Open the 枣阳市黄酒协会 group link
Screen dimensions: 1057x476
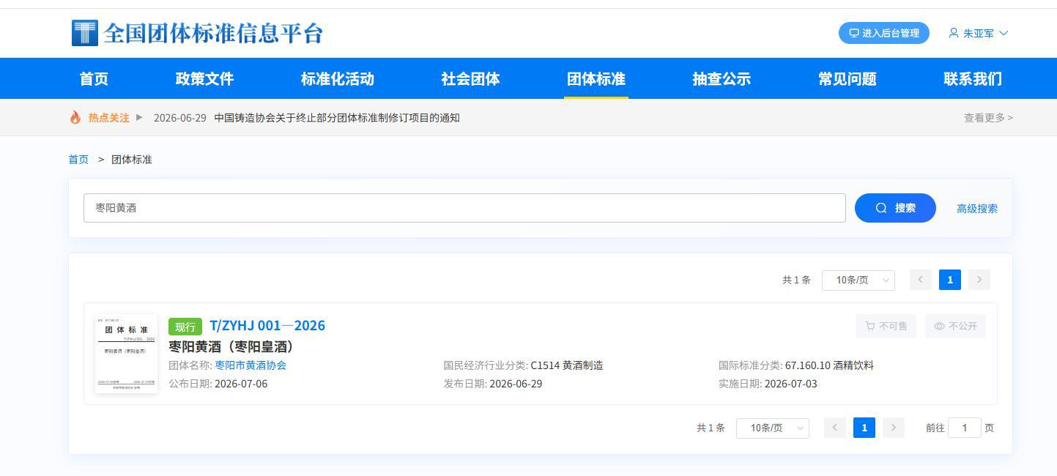point(251,365)
